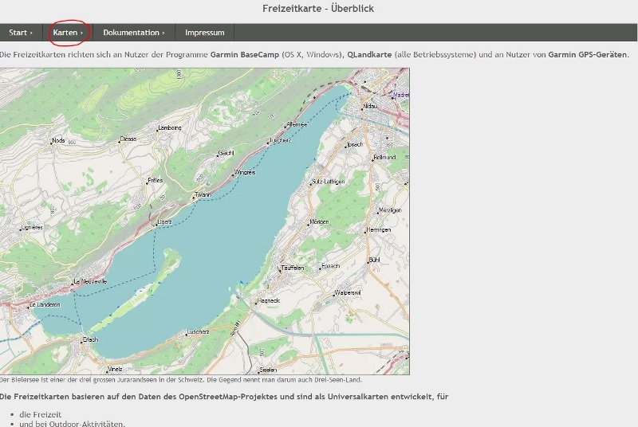638x427 pixels.
Task: Click the arrow beside Karten
Action: point(81,33)
